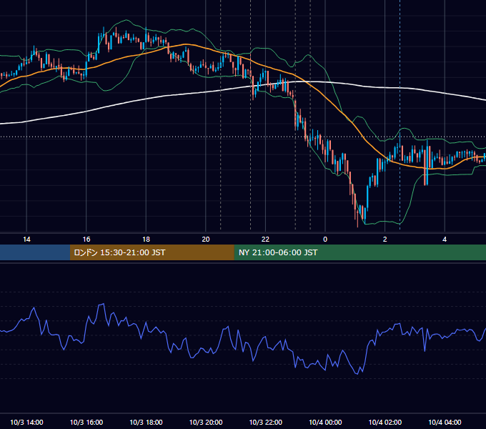Click the 10/3 14:00 time label
The image size is (486, 429).
point(26,422)
